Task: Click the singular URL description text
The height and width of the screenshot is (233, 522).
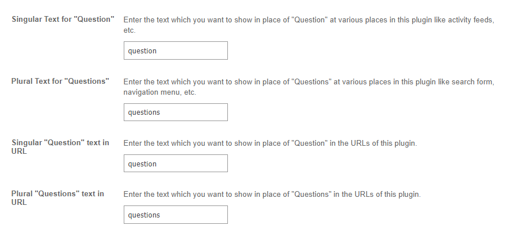Action: coord(270,143)
